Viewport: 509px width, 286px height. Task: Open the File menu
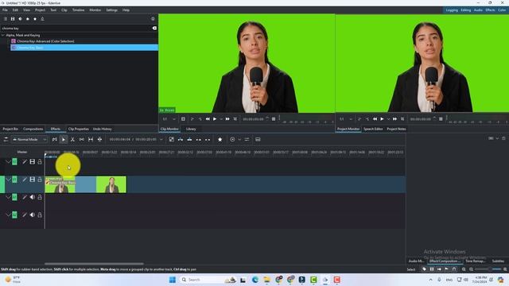(5, 10)
